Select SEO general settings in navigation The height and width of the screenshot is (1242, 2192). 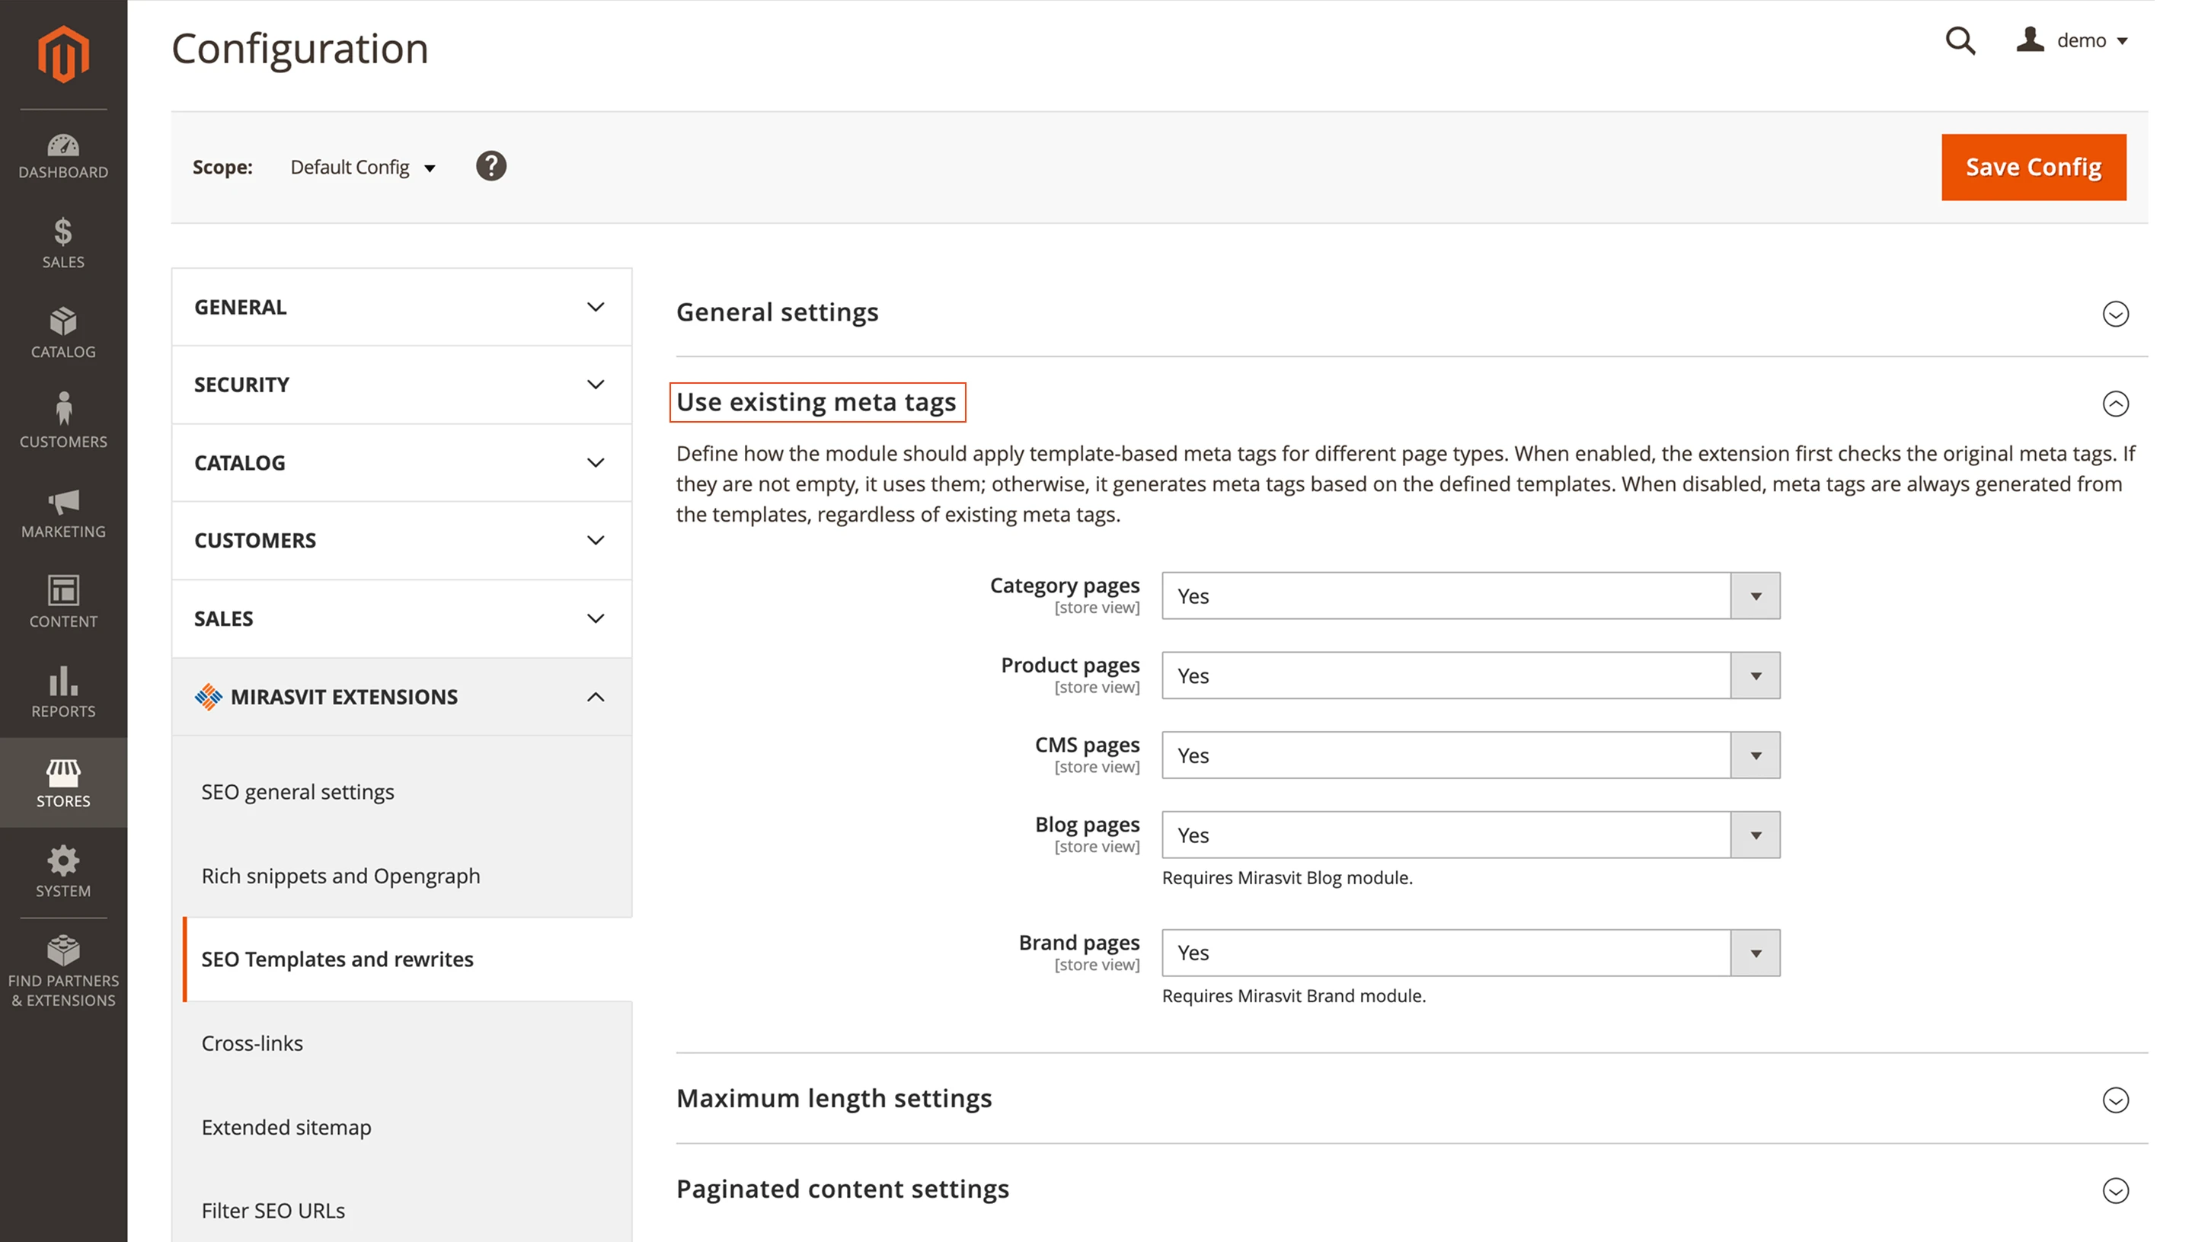tap(298, 792)
